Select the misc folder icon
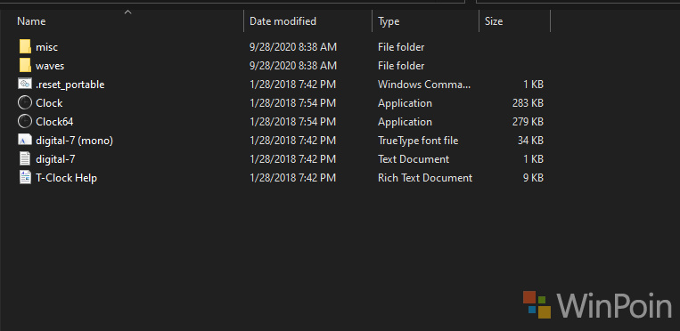The image size is (680, 331). click(25, 47)
